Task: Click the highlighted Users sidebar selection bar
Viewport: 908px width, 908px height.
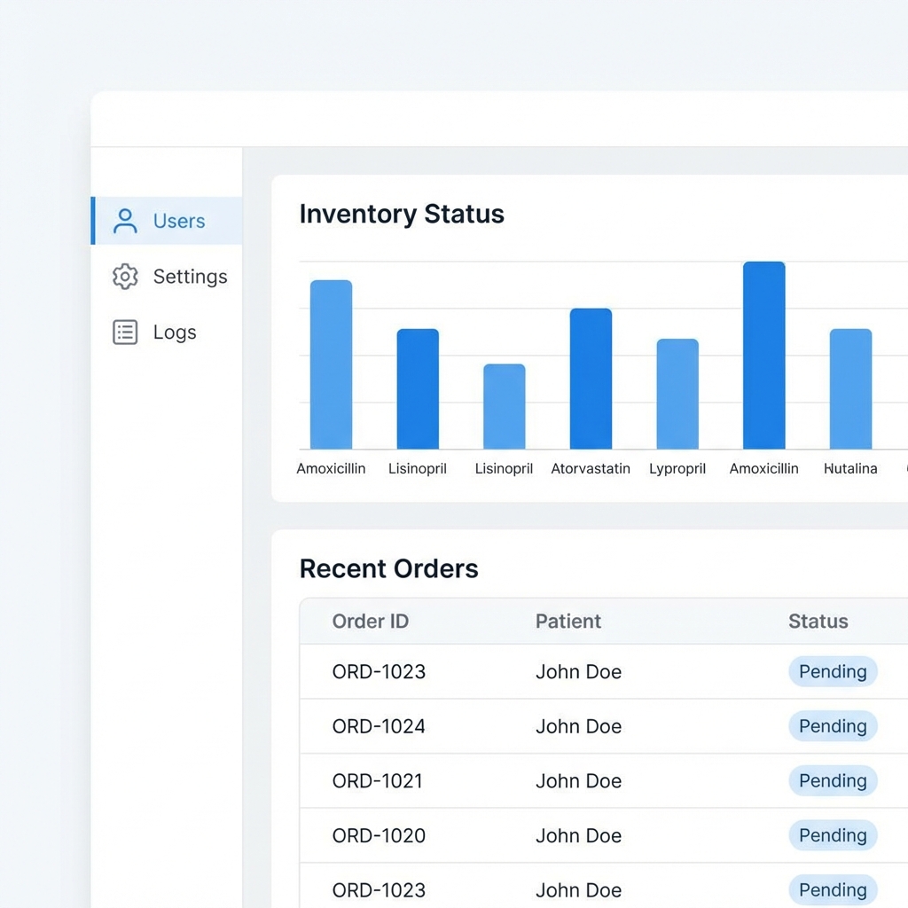Action: tap(92, 221)
